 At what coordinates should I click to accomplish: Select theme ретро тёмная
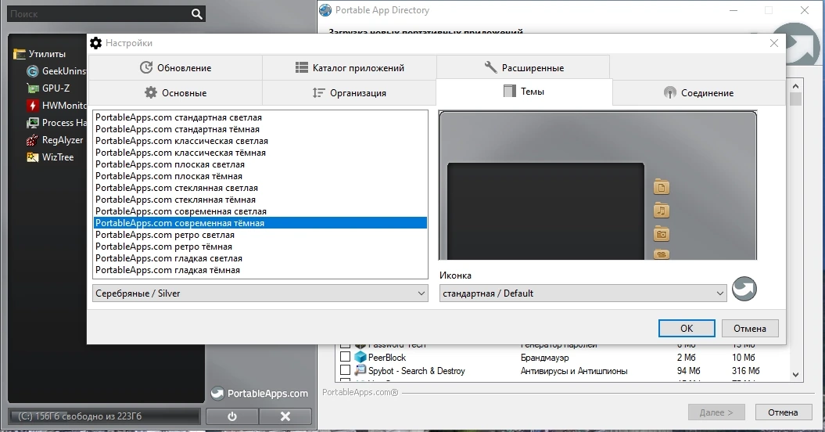click(260, 247)
